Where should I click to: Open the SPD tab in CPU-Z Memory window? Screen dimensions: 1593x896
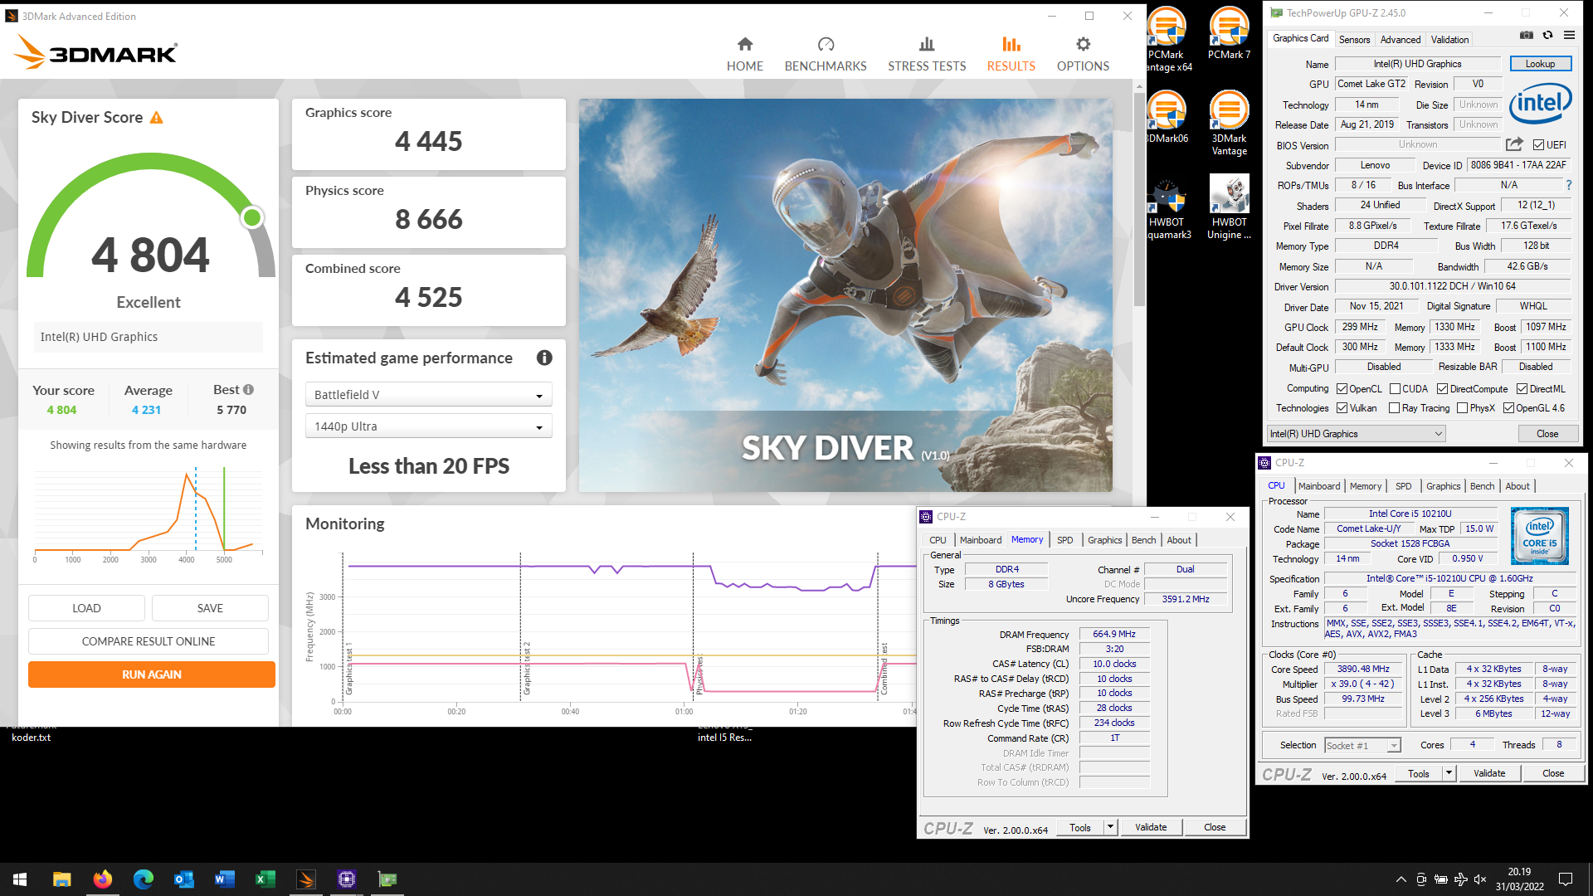pos(1064,540)
